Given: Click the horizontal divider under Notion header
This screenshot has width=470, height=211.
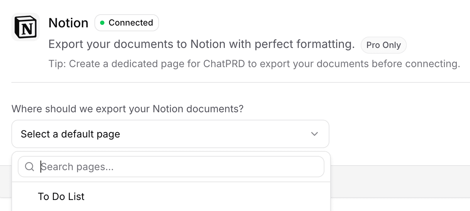Looking at the screenshot, I should [241, 82].
